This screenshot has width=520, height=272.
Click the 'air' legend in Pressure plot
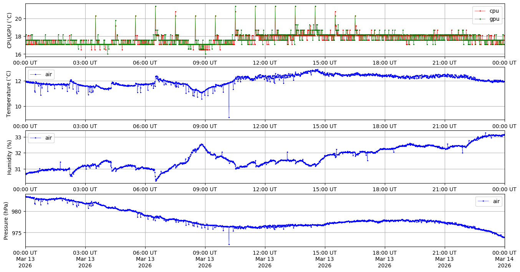(489, 201)
